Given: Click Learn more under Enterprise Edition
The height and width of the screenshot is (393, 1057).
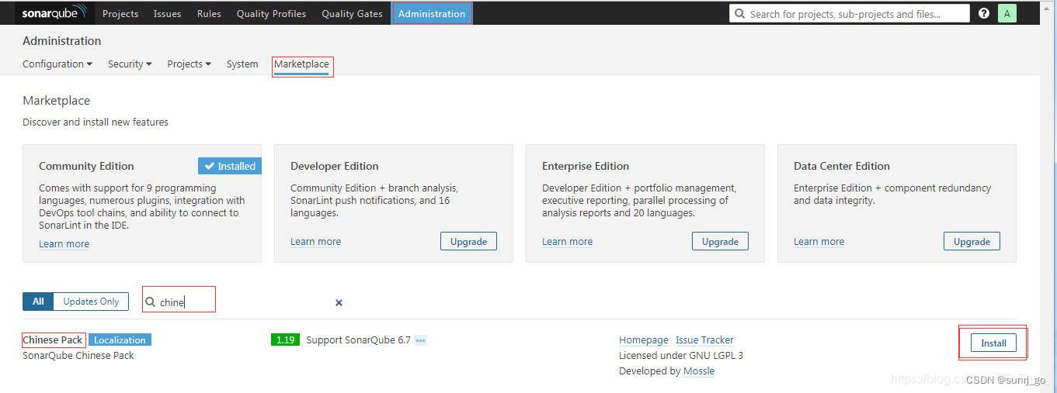Looking at the screenshot, I should [567, 242].
